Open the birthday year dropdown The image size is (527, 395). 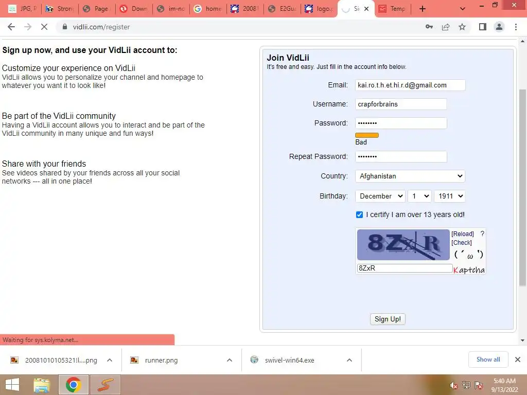[x=449, y=196]
